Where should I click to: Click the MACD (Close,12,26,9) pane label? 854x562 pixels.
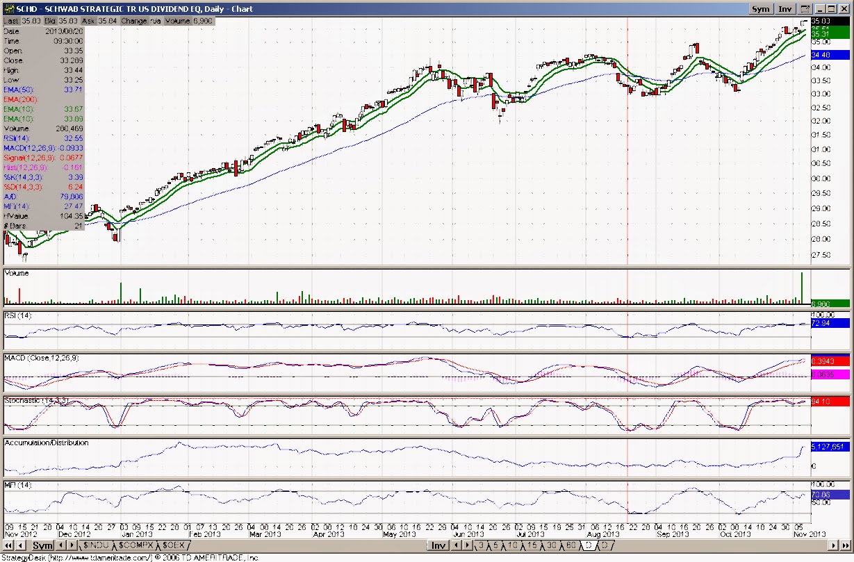[42, 358]
